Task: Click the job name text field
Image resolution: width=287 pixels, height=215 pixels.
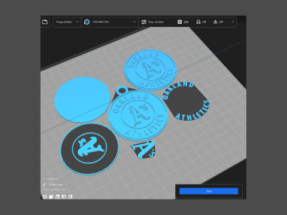Action: coord(56,185)
